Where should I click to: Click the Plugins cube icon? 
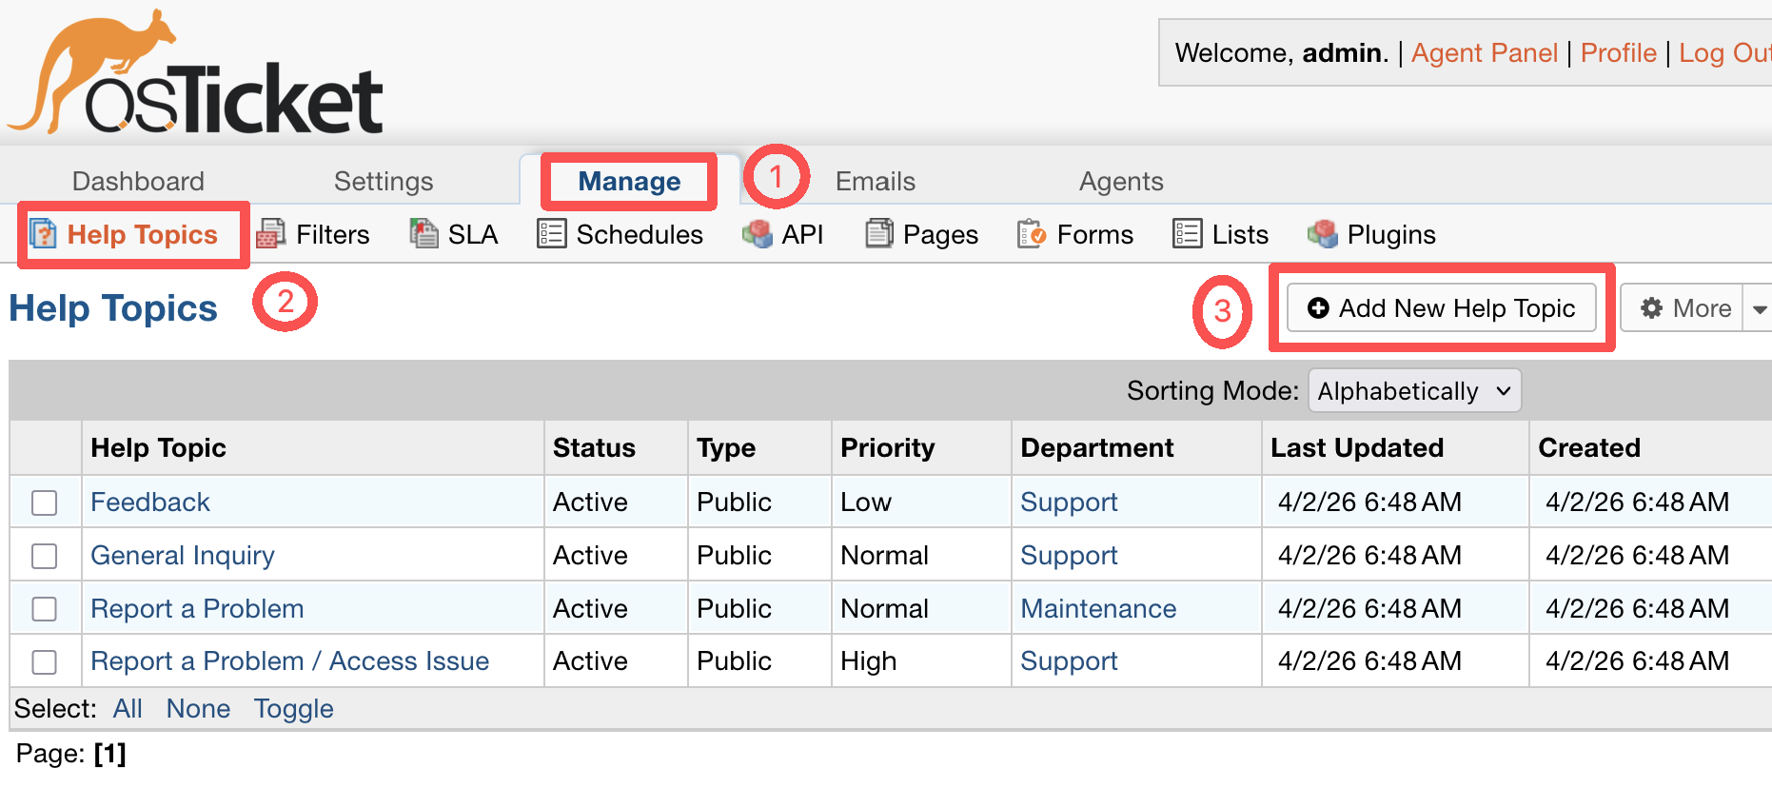coord(1323,234)
